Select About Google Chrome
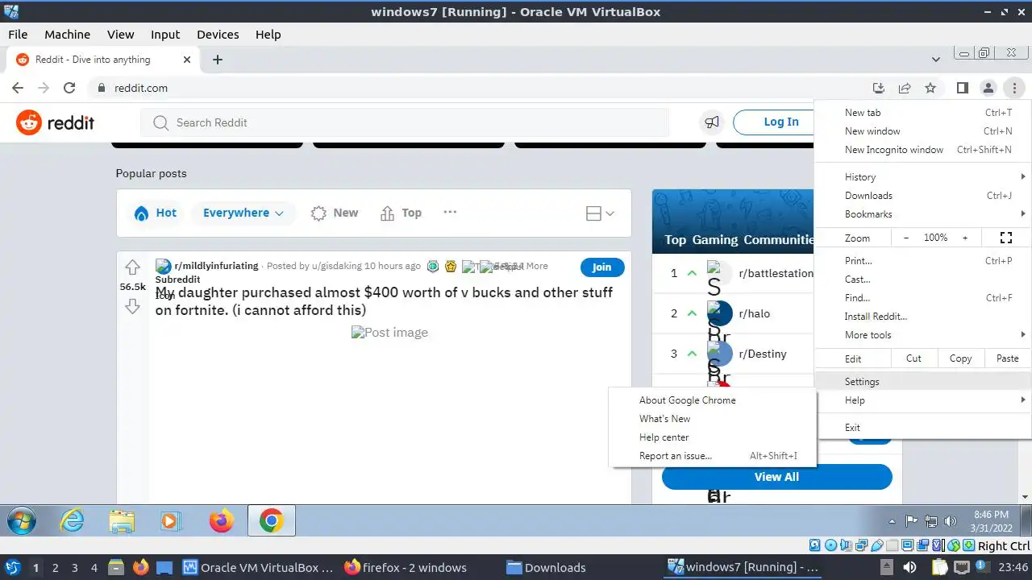The height and width of the screenshot is (580, 1032). coord(713,400)
